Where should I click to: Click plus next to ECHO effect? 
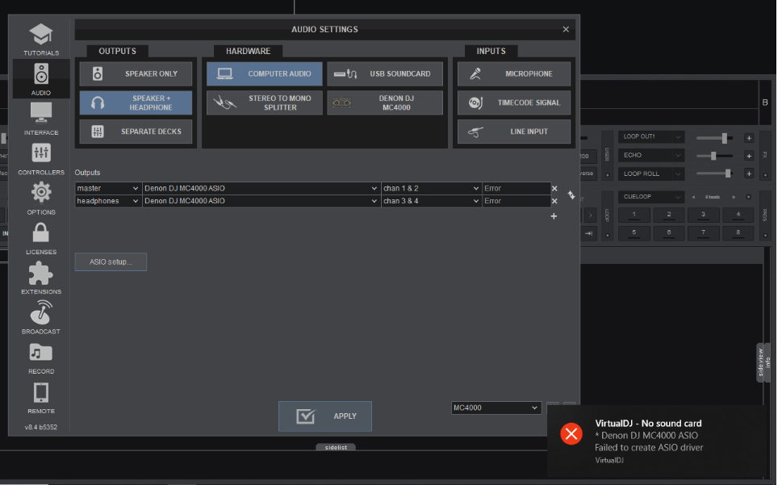click(x=749, y=156)
